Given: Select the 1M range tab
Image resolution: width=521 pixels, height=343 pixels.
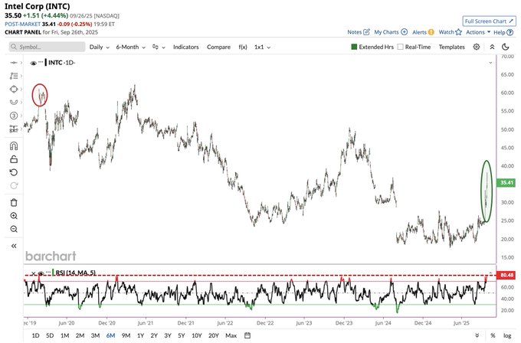Looking at the screenshot, I should pyautogui.click(x=65, y=335).
